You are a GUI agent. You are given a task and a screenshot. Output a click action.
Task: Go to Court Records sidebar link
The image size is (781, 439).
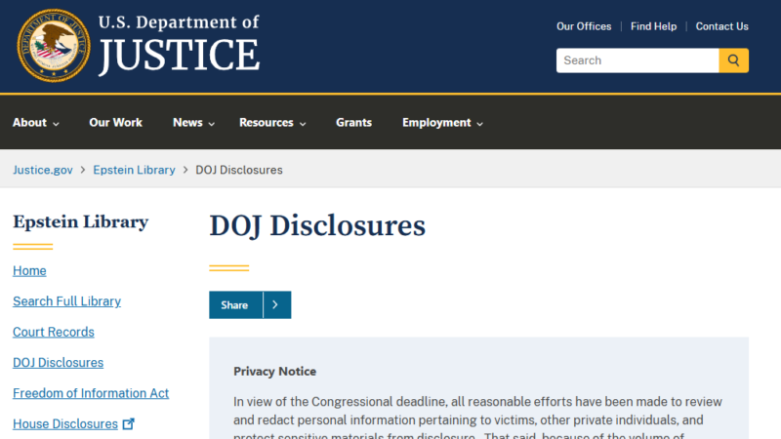[x=54, y=332]
